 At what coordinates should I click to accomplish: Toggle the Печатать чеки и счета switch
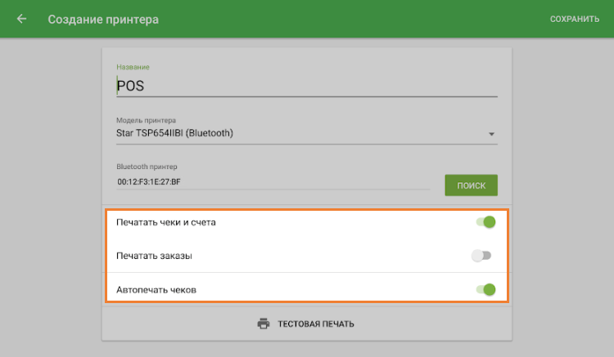coord(485,221)
